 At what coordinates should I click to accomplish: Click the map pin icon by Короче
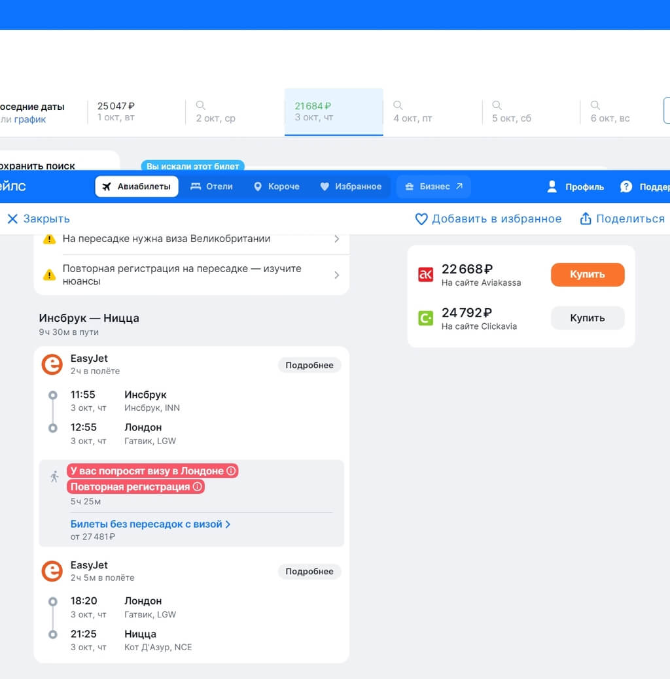[x=258, y=186]
